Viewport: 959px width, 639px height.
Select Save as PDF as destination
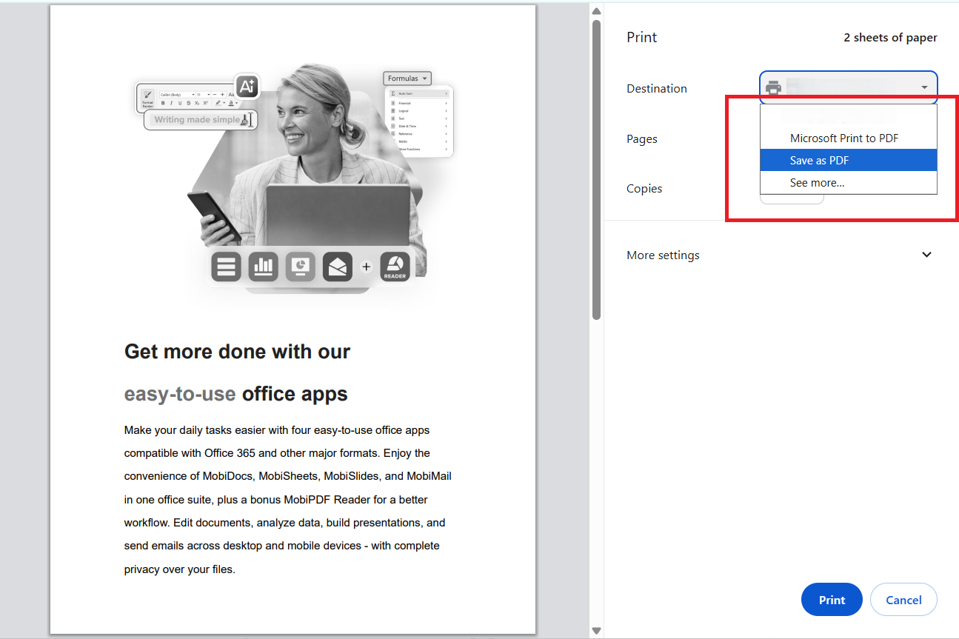(819, 160)
